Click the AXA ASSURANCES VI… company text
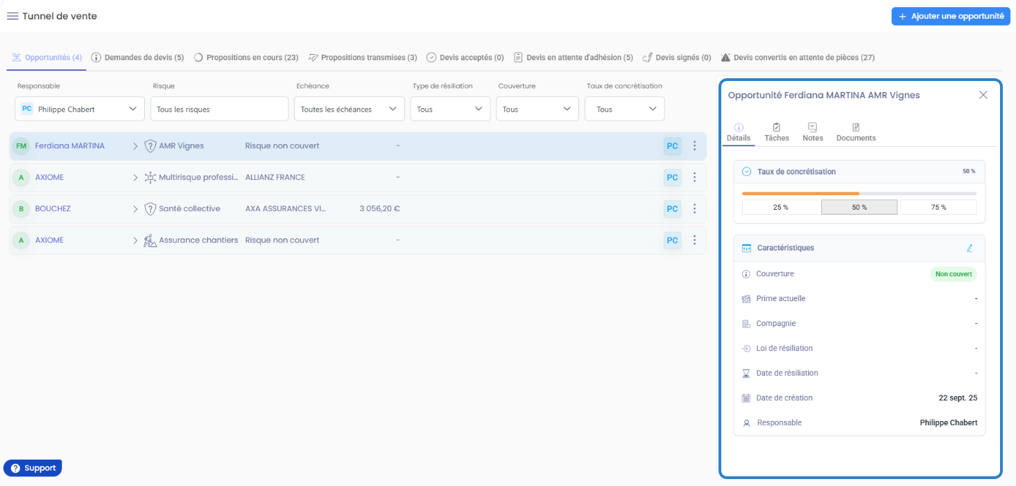This screenshot has height=486, width=1016. tap(285, 208)
